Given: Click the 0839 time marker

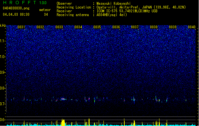Looking at the screenshot, I should click(x=173, y=27).
